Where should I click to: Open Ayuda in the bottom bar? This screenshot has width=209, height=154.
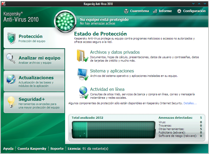point(8,149)
